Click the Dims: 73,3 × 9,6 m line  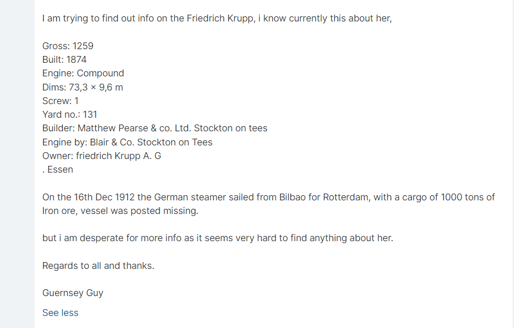click(83, 87)
